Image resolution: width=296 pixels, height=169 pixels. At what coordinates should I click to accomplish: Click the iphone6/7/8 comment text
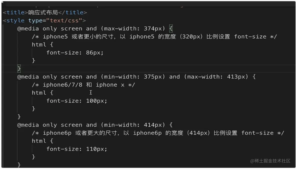pos(83,85)
